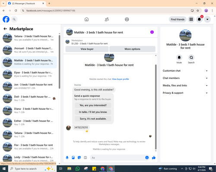
Task: Expand the Chat members section
Action: [x=185, y=78]
